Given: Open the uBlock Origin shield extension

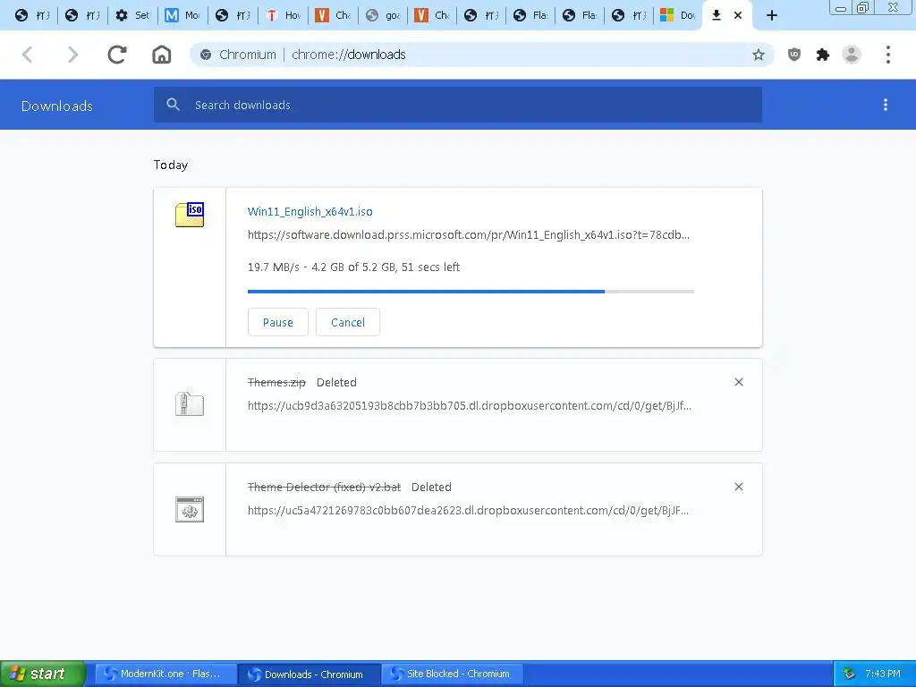Looking at the screenshot, I should pyautogui.click(x=794, y=55).
